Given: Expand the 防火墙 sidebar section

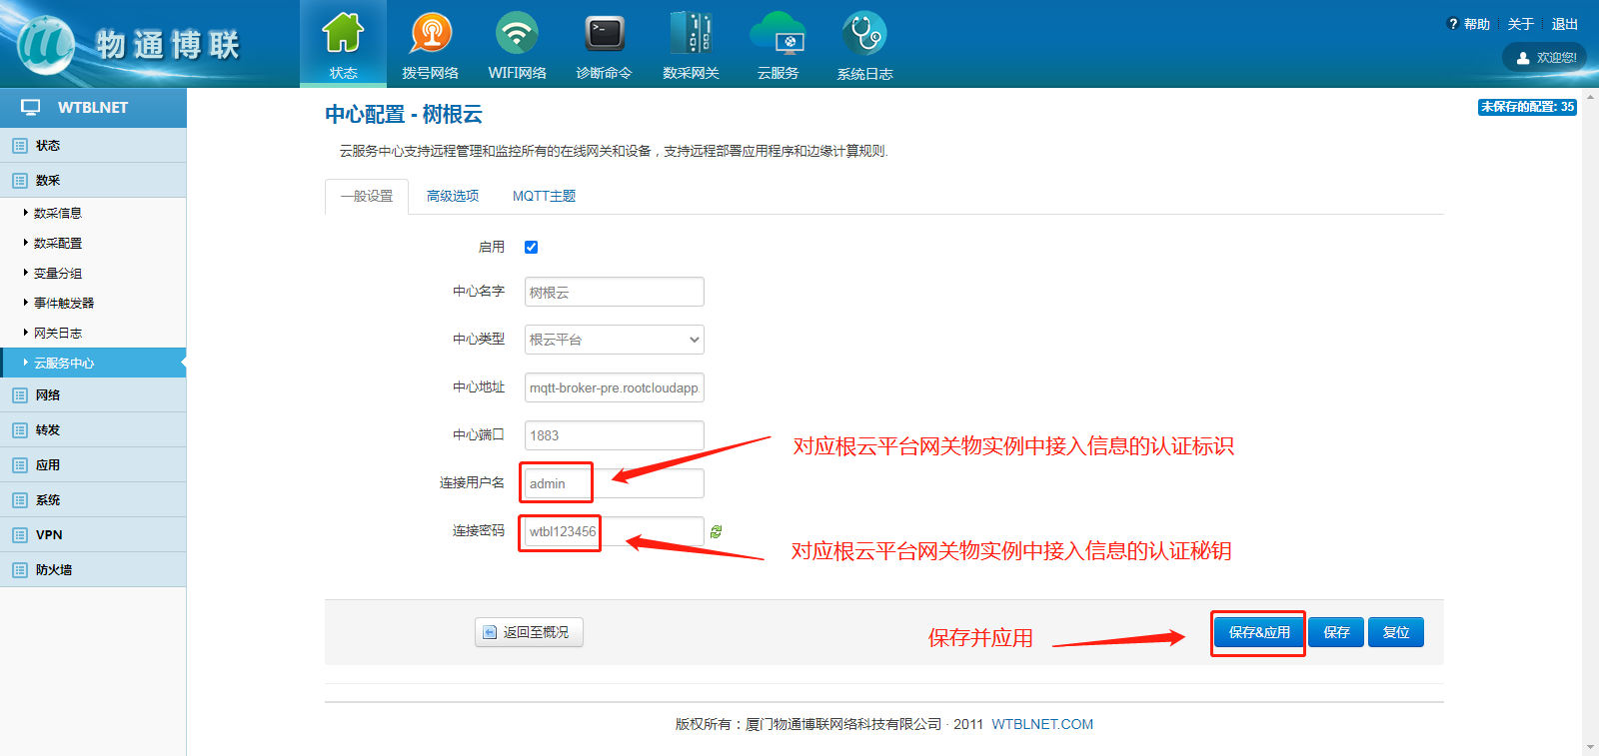Looking at the screenshot, I should [93, 569].
